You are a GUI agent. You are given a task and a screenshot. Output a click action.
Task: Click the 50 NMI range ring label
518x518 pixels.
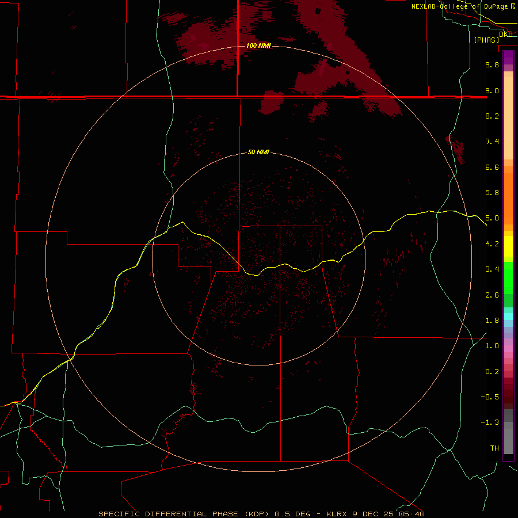point(258,152)
